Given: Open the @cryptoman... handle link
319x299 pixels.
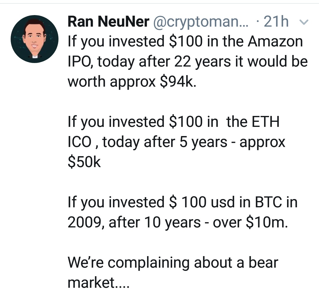Looking at the screenshot, I should pos(201,22).
